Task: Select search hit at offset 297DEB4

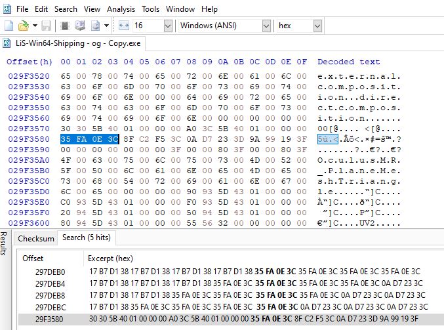Action: click(230, 283)
